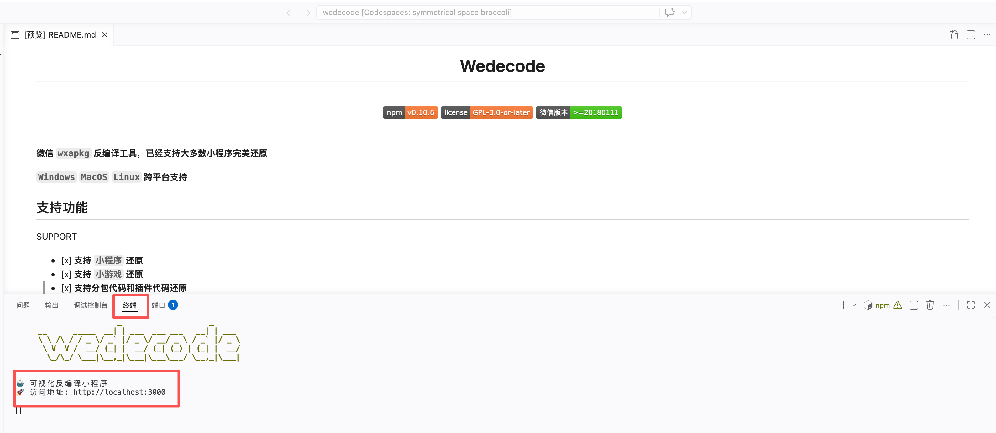Screen dimensions: 996x433
Task: Click the npm version v0.10.6 badge
Action: pos(410,112)
